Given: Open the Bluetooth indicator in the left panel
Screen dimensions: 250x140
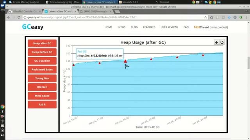Looking at the screenshot, I should pyautogui.click(x=2, y=112).
